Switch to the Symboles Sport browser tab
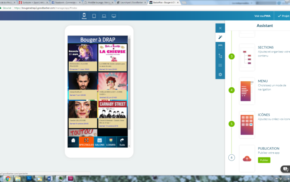 click(x=34, y=2)
